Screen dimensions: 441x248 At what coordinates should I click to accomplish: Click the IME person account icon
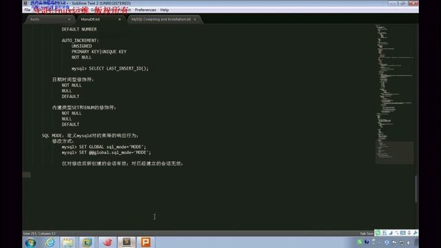click(409, 233)
